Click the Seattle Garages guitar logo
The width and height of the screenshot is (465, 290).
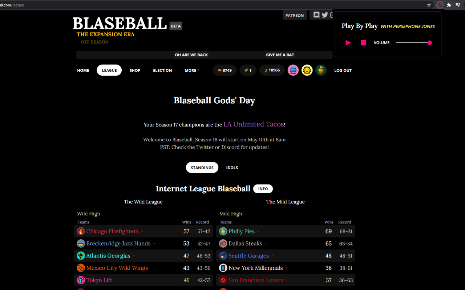223,256
